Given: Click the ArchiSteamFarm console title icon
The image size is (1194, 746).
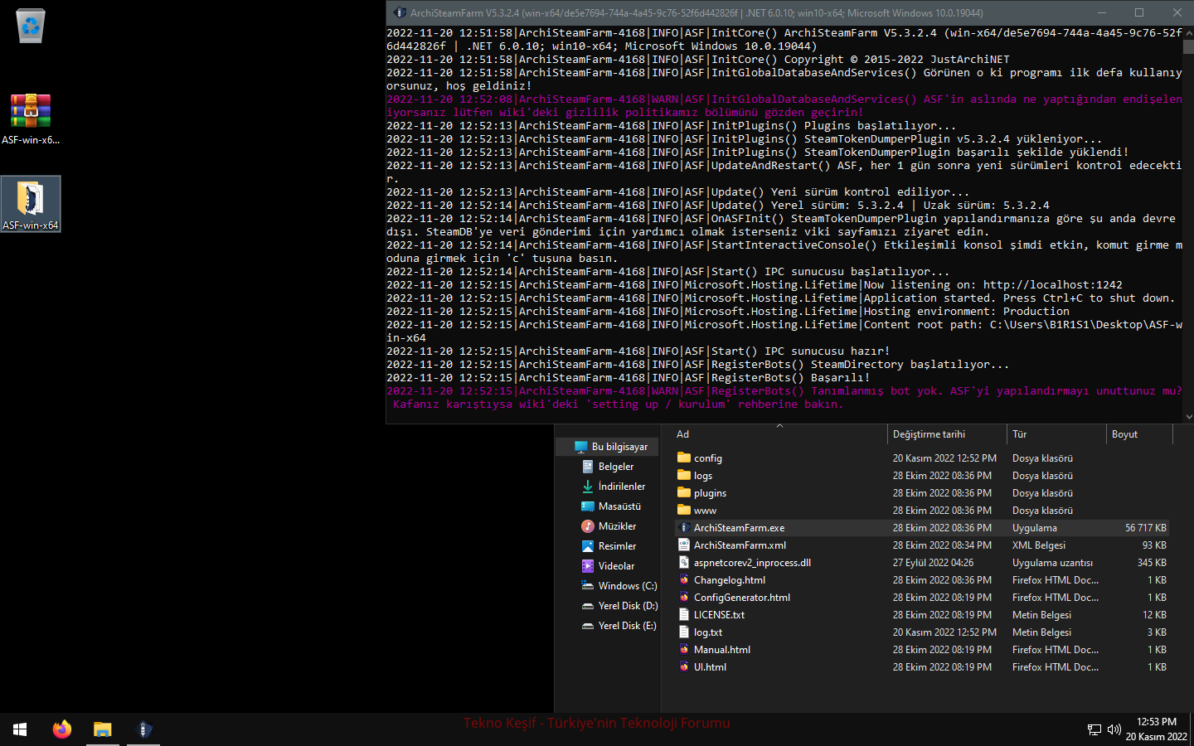Looking at the screenshot, I should point(400,12).
